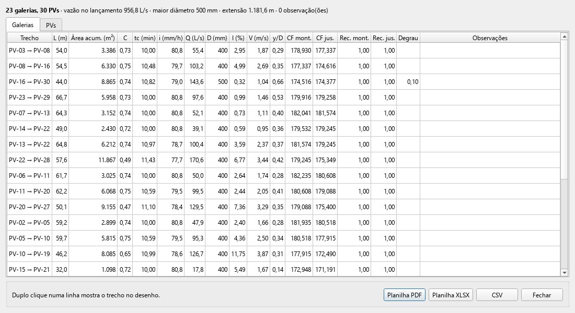Viewport: 575px width, 313px height.
Task: Select row PV-05 → PV-10
Action: tap(283, 238)
